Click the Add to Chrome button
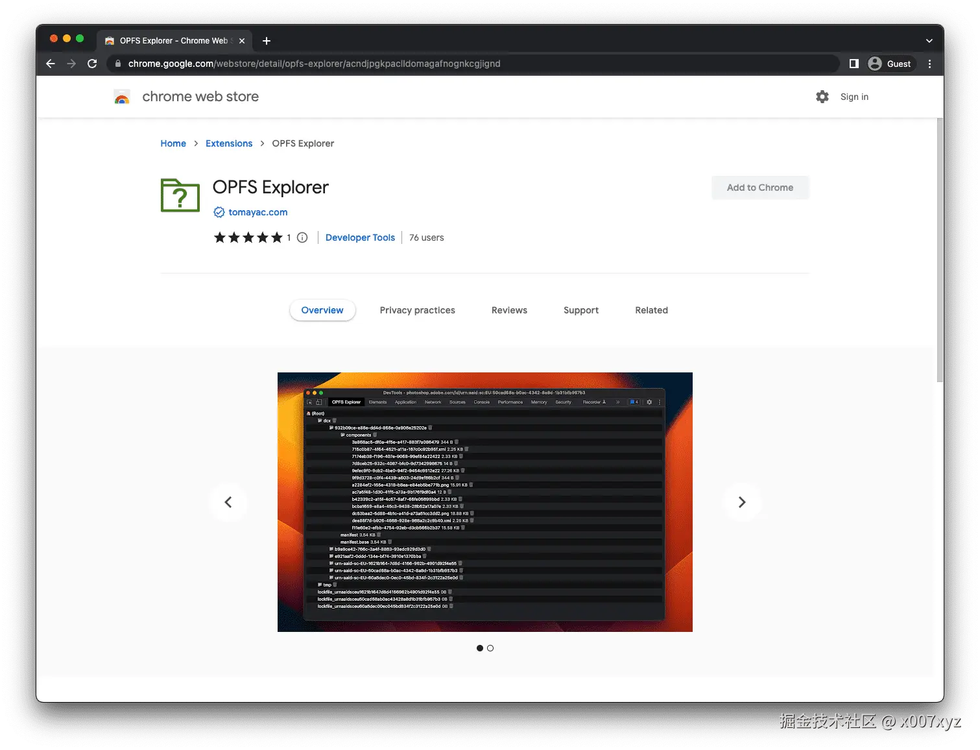Image resolution: width=980 pixels, height=750 pixels. point(760,187)
